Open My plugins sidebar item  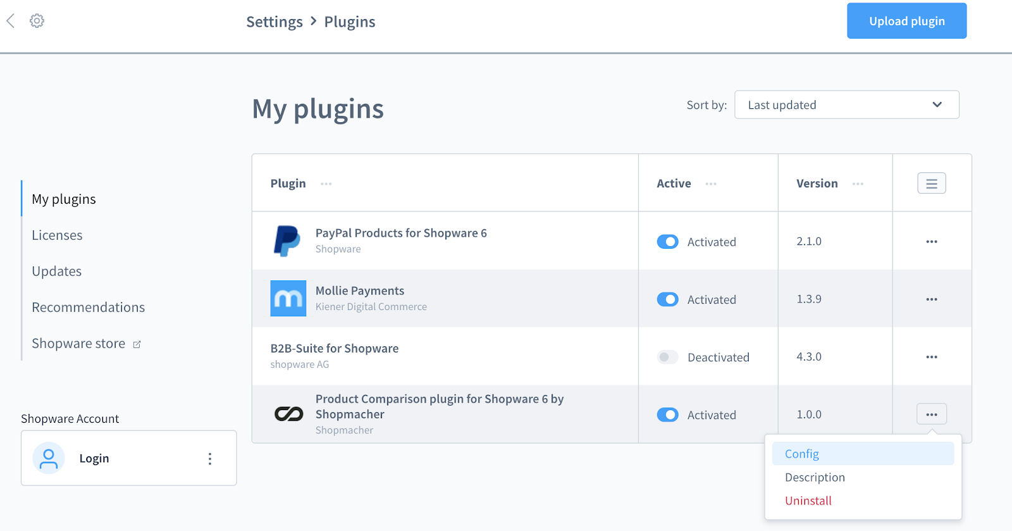coord(64,199)
